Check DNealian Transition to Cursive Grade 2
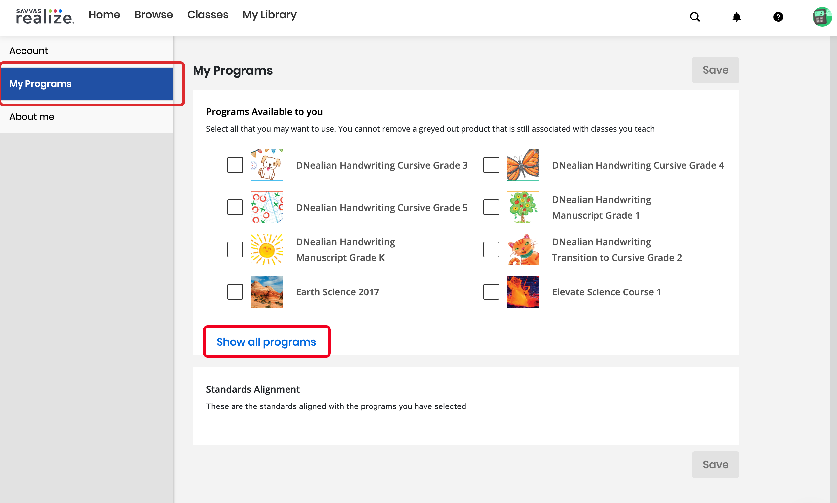 coord(491,250)
